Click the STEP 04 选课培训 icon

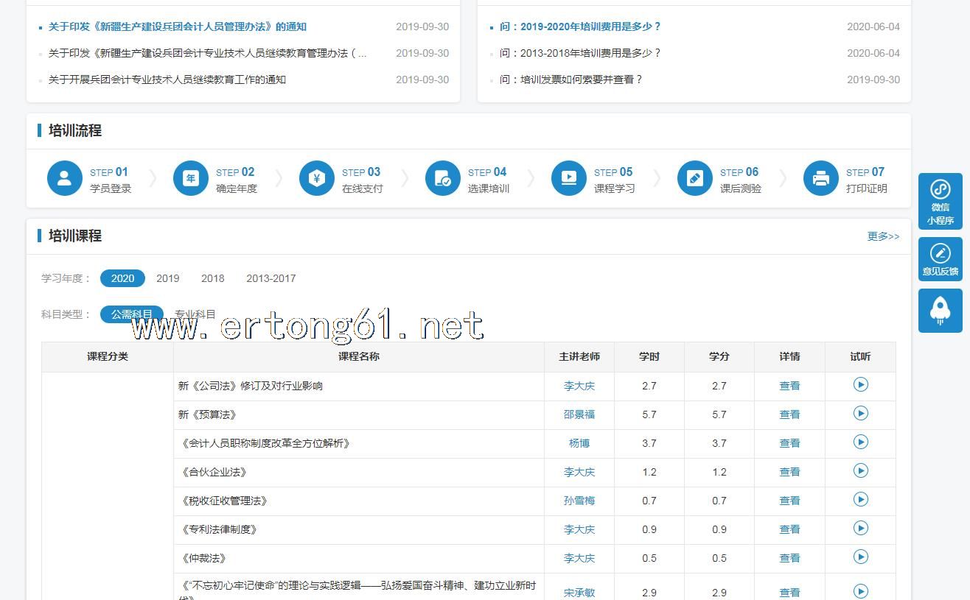(x=443, y=178)
